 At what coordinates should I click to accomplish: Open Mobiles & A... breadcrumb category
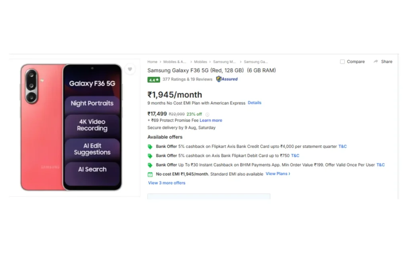pos(175,62)
